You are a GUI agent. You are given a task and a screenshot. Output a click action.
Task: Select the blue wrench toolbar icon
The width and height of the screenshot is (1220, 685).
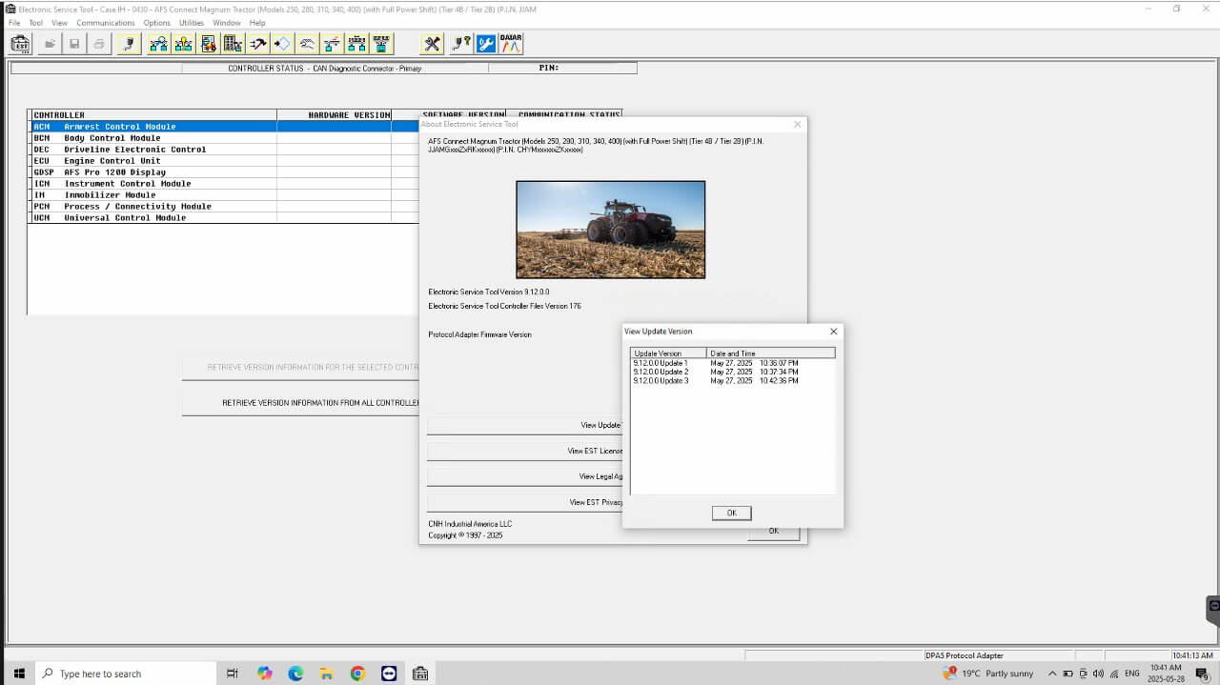point(486,44)
